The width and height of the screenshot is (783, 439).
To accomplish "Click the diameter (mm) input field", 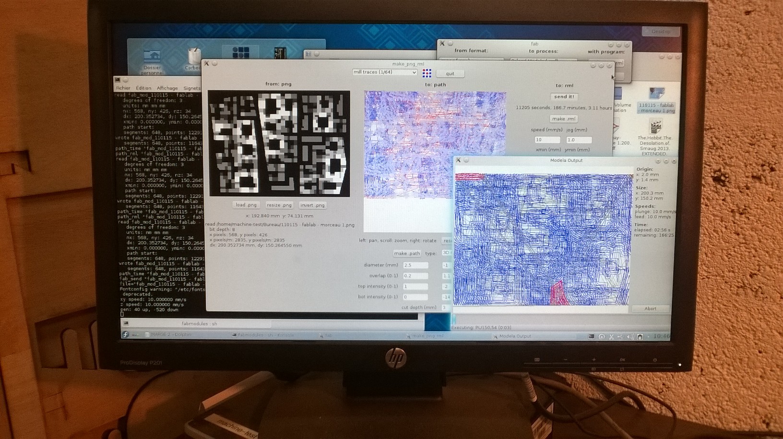I will tap(415, 265).
